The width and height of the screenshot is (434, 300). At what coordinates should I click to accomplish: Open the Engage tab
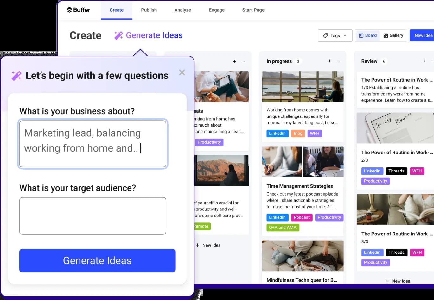[217, 10]
